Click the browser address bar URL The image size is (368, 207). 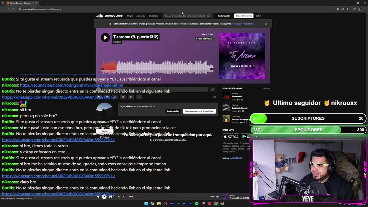42,9
